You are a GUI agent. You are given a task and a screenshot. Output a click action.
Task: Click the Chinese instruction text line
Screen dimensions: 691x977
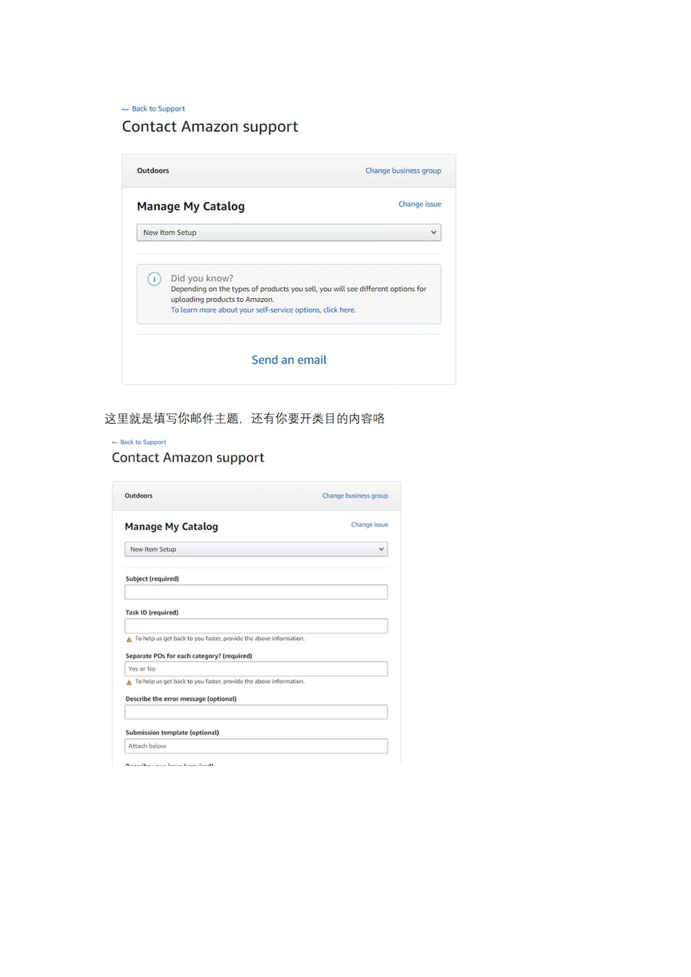point(244,419)
